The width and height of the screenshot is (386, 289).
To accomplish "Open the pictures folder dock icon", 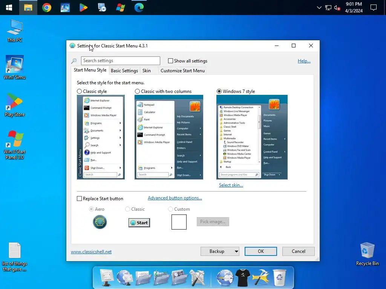I will 179,278.
